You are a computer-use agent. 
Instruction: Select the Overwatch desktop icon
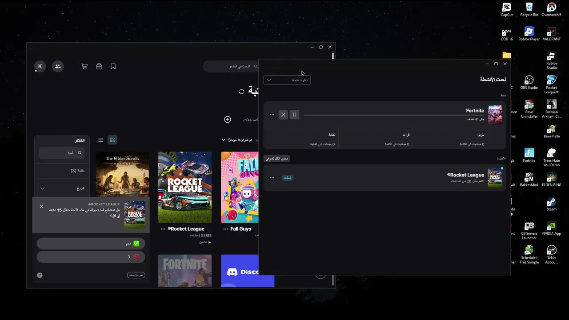click(552, 10)
